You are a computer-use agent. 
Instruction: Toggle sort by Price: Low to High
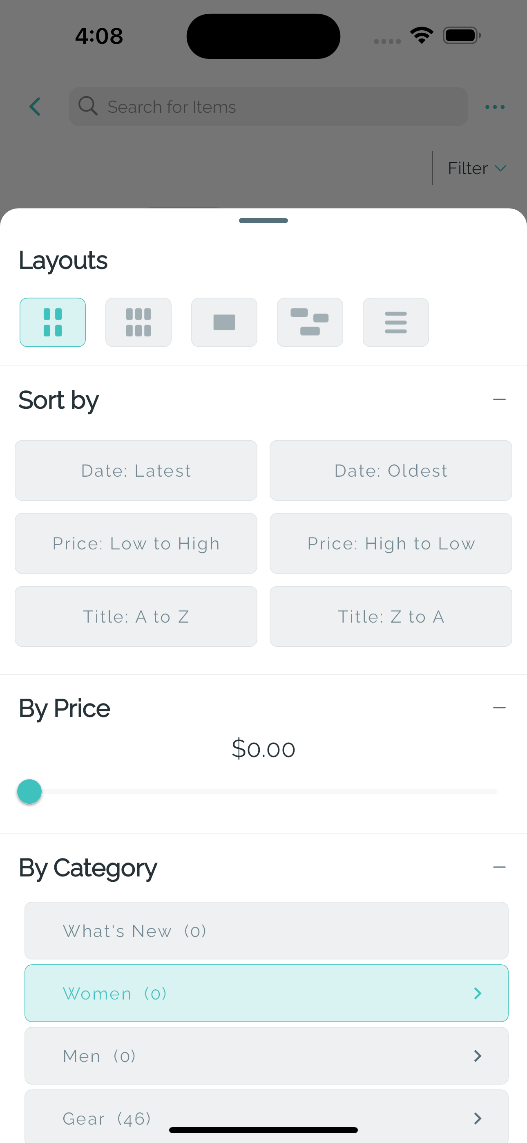(136, 544)
